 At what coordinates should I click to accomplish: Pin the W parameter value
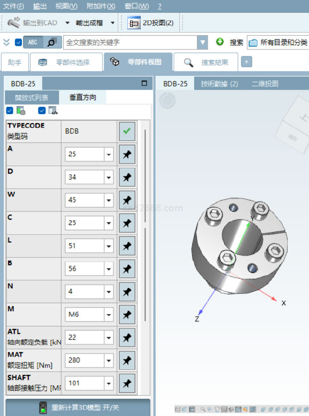tap(127, 200)
